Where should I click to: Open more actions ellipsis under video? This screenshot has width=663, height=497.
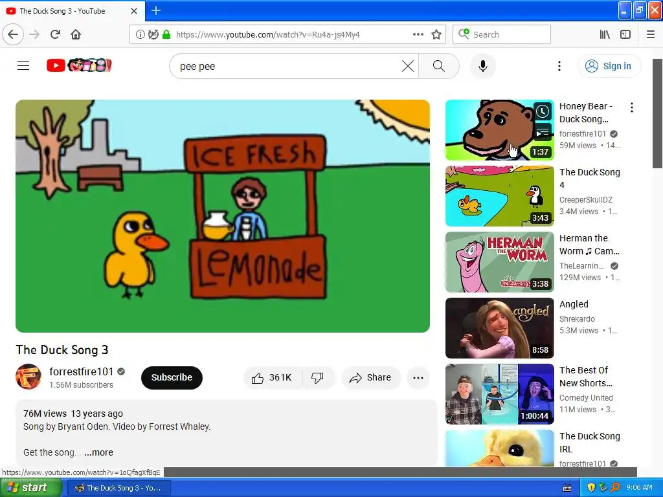[x=418, y=377]
